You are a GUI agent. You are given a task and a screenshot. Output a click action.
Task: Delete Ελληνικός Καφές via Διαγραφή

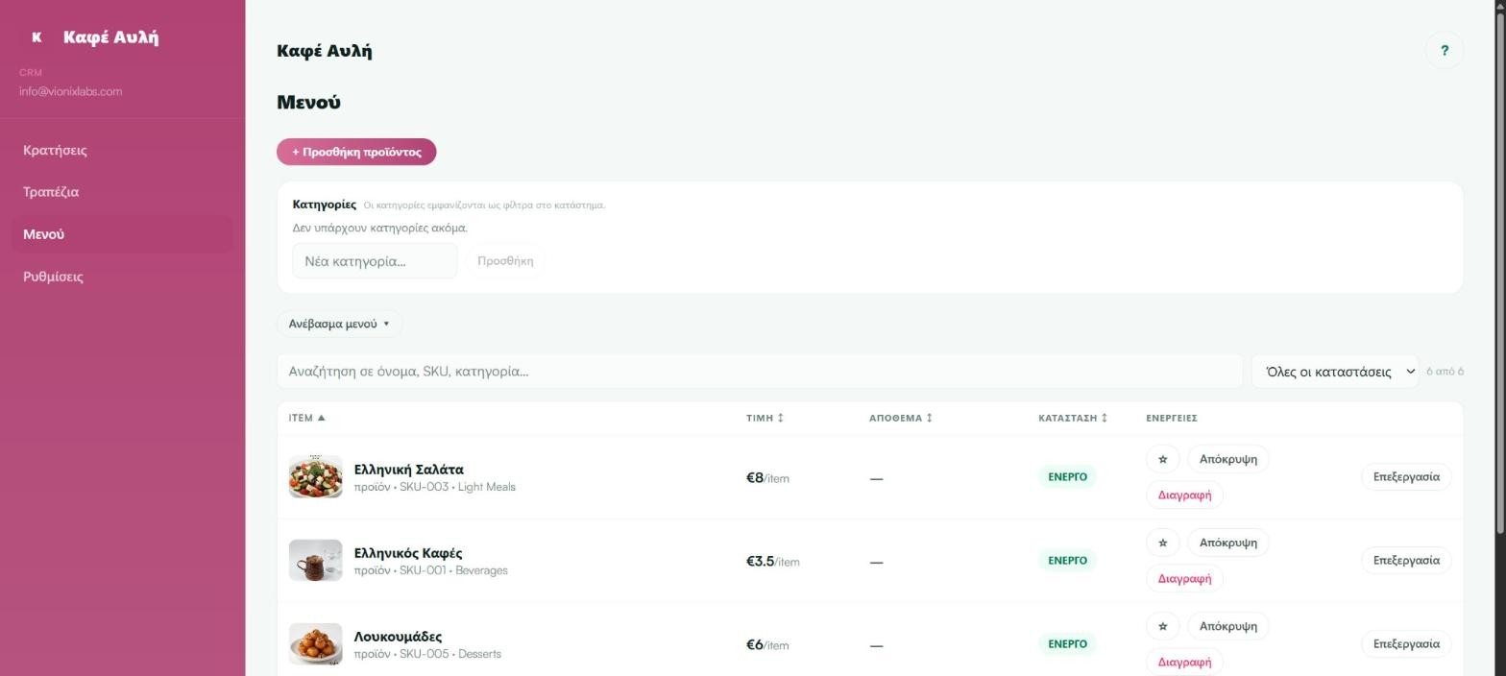[x=1184, y=579]
